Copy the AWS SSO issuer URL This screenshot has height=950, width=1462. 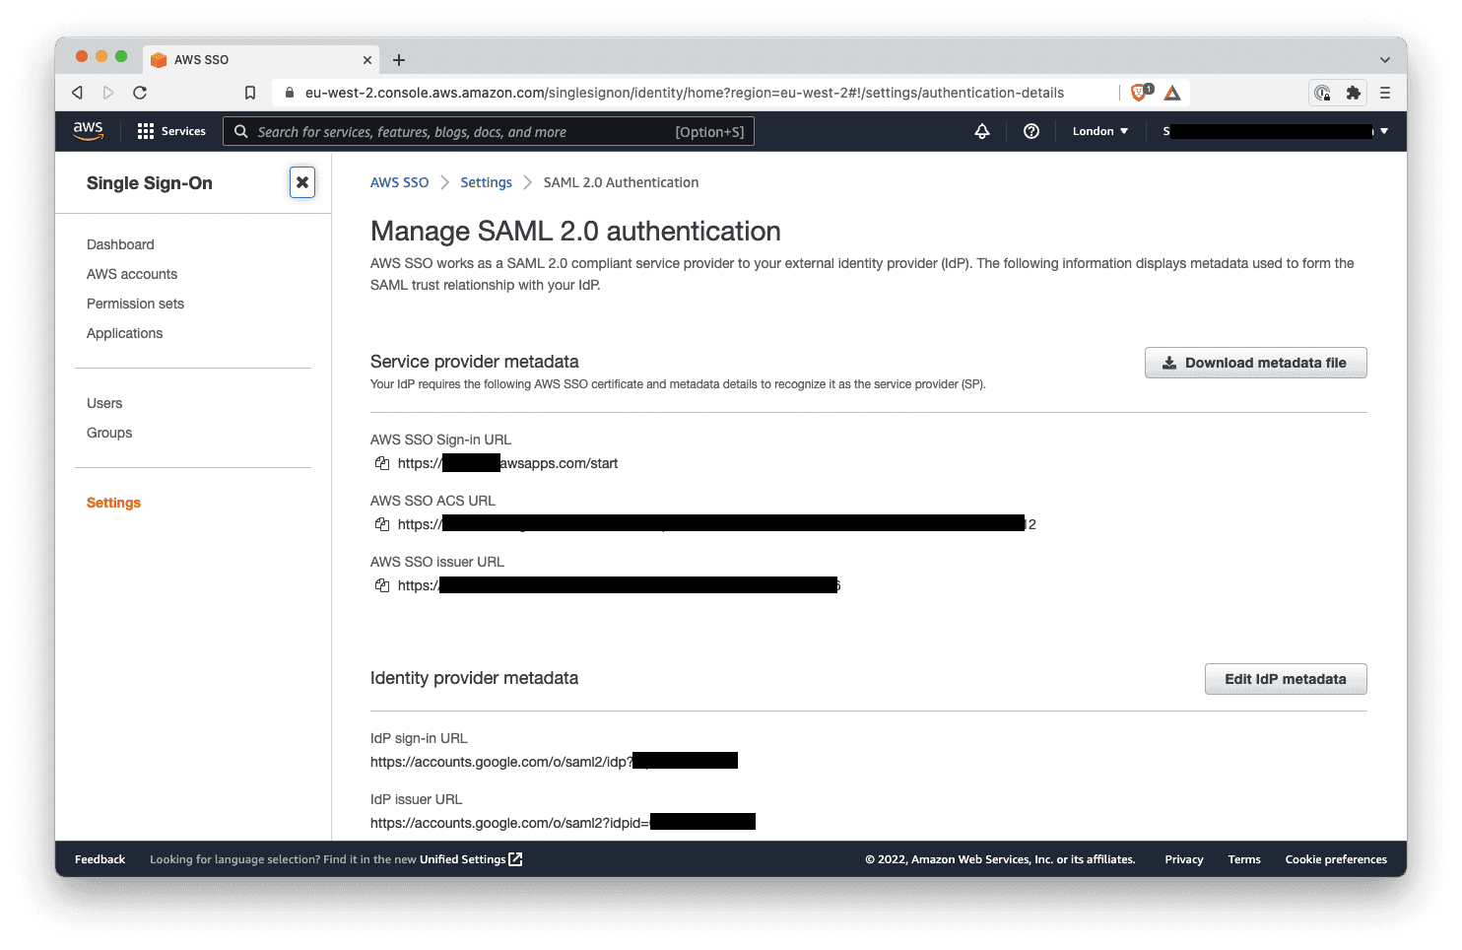382,585
